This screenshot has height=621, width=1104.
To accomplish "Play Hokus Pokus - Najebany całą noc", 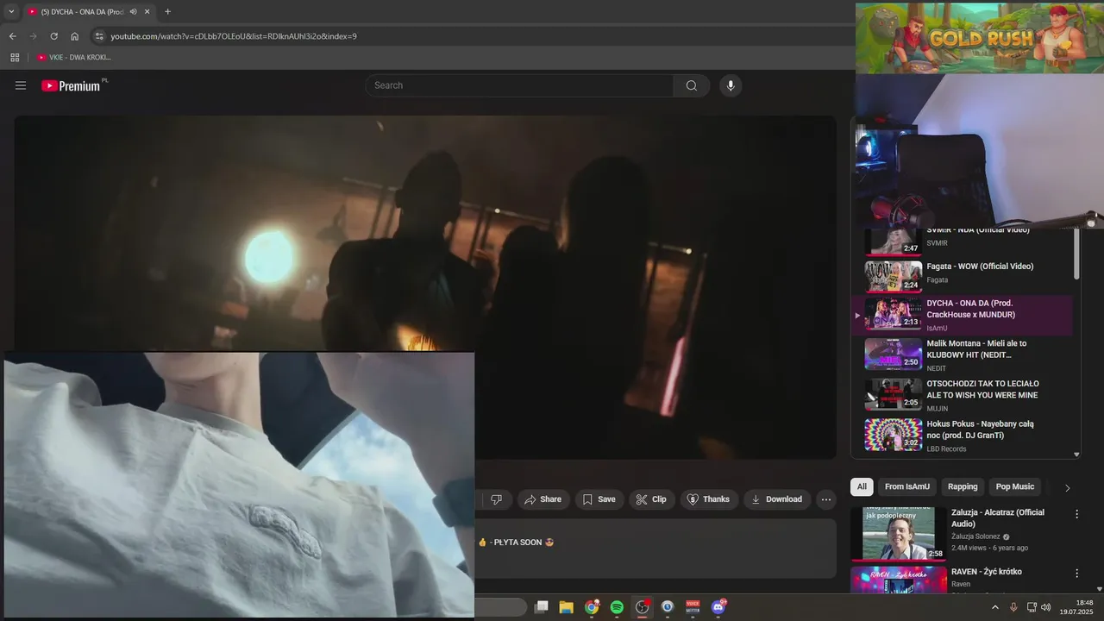I will pos(962,436).
